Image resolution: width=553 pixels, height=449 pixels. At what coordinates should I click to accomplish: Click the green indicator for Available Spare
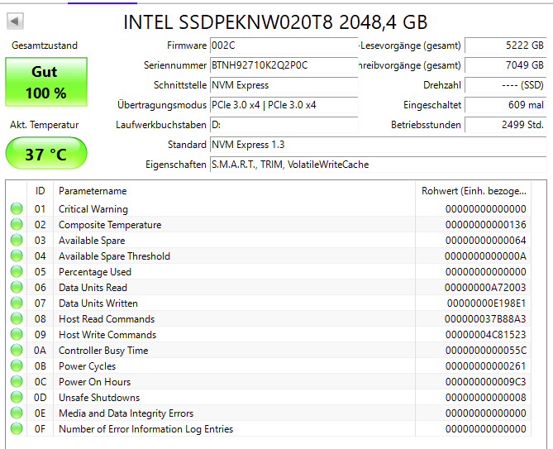click(17, 241)
